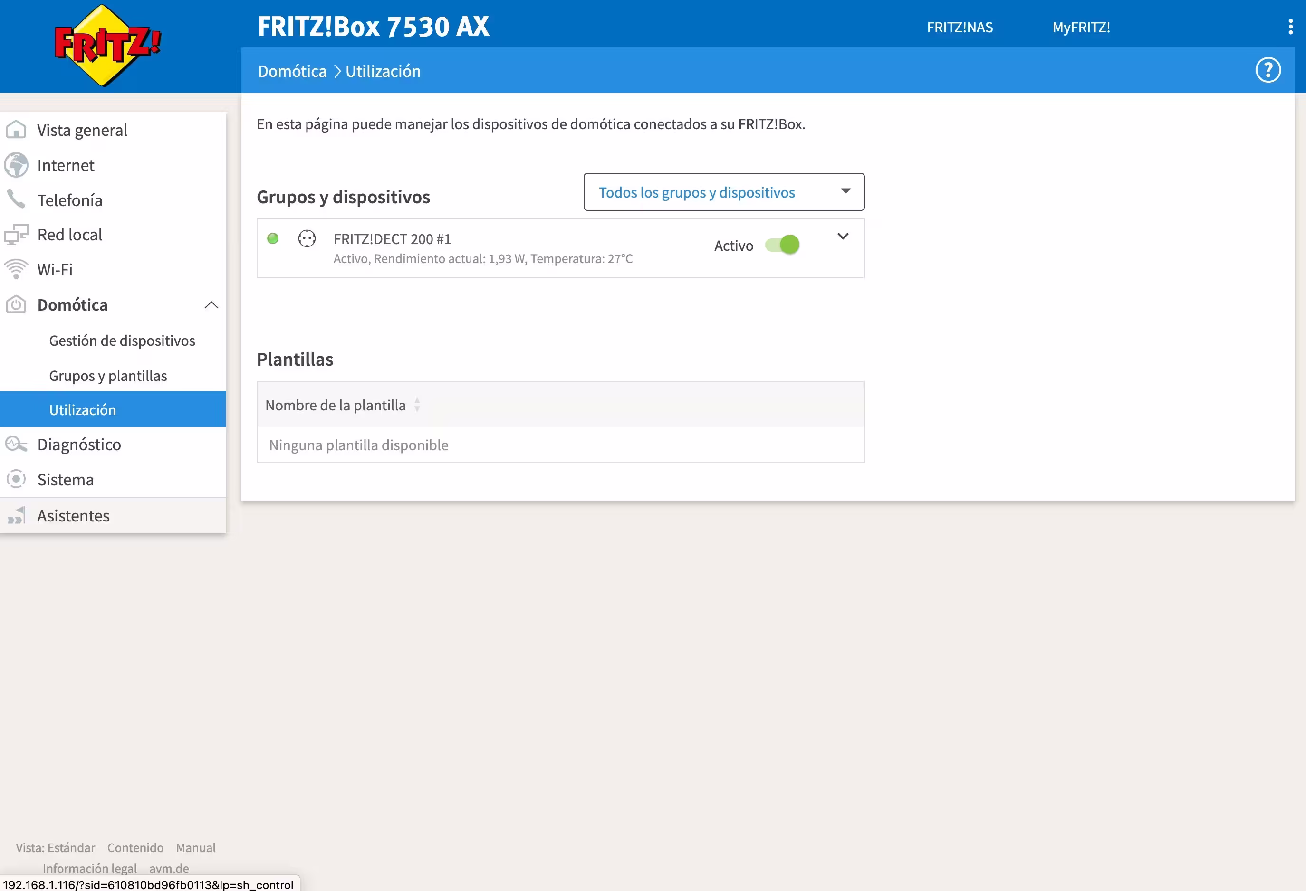Click Manual footer link
This screenshot has width=1306, height=891.
[x=195, y=847]
